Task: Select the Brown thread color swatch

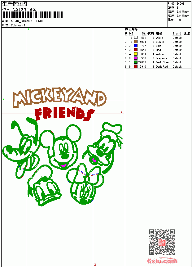Action: tap(136, 42)
